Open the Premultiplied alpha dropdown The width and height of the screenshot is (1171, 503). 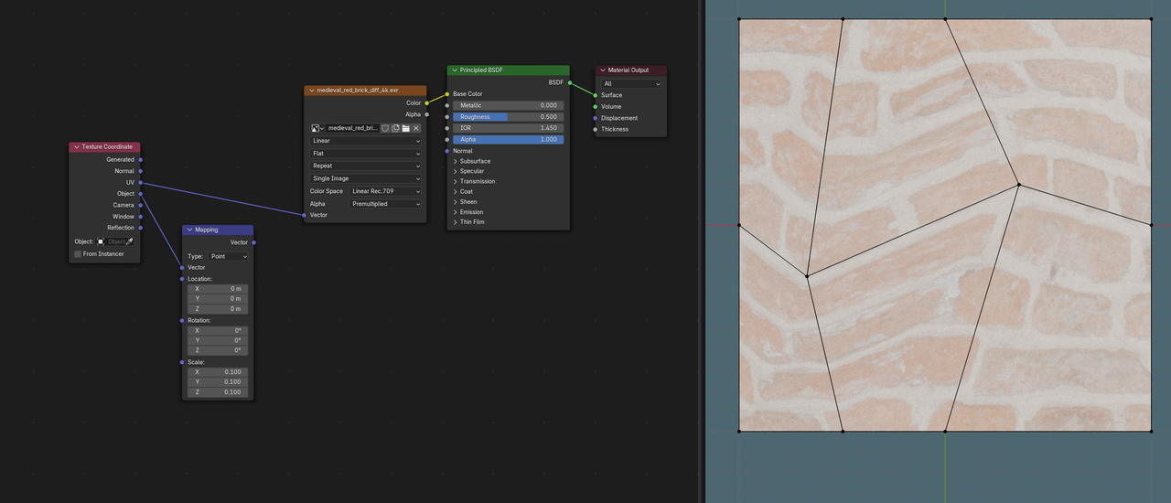click(x=385, y=204)
